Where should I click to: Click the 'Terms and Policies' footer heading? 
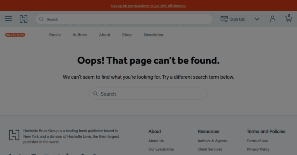[x=266, y=131]
